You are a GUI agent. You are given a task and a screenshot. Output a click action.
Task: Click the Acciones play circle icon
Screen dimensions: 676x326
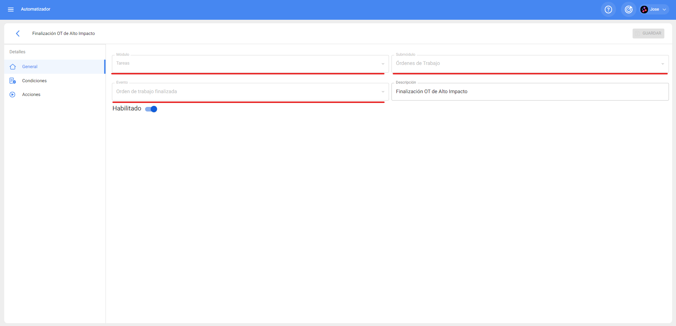(13, 95)
